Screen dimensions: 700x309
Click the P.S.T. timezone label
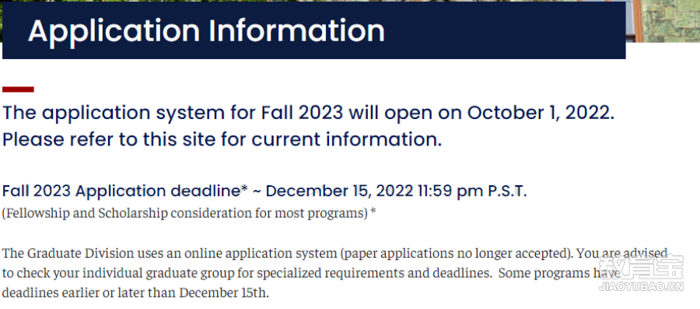[508, 191]
